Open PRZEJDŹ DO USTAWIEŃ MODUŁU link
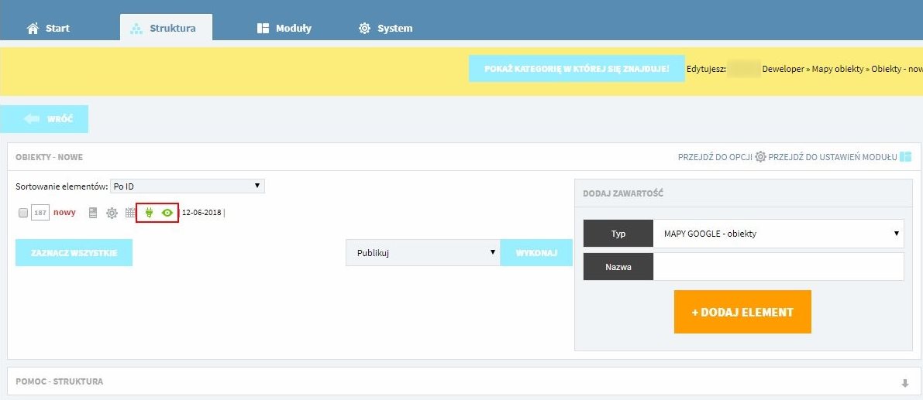This screenshot has width=923, height=400. point(833,157)
